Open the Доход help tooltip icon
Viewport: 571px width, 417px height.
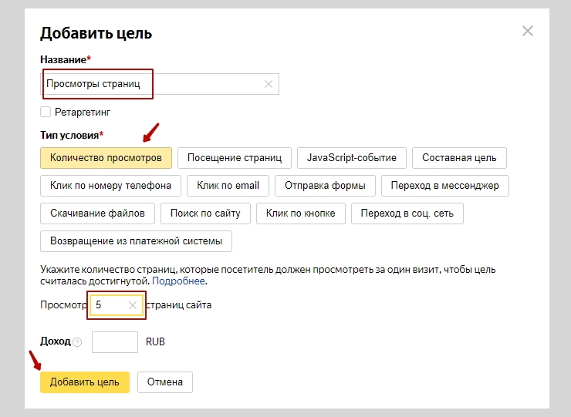77,341
